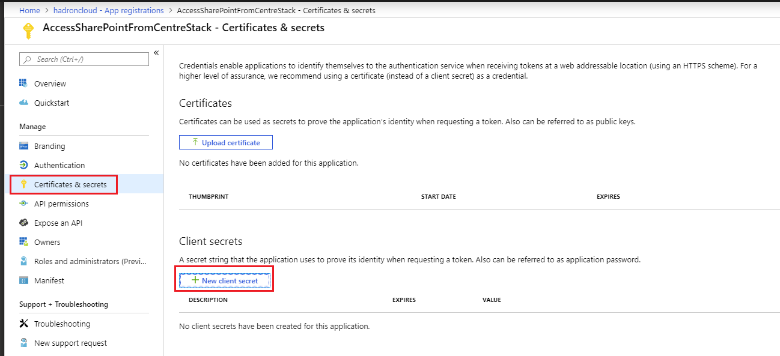Focus the Search (Ctrl+/) field
This screenshot has width=780, height=356.
84,59
